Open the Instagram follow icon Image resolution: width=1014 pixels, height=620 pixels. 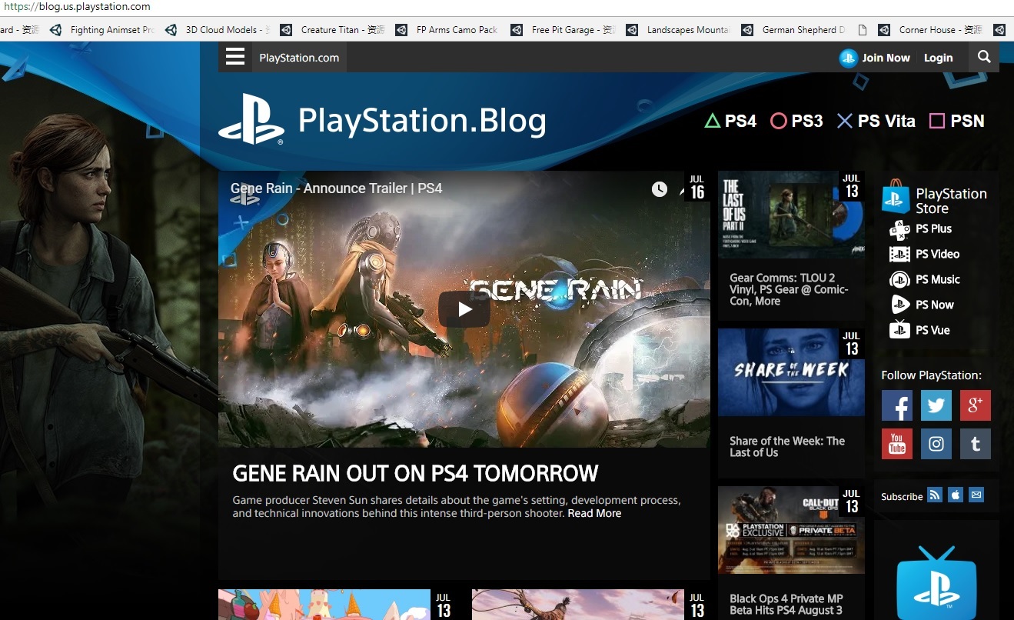936,444
